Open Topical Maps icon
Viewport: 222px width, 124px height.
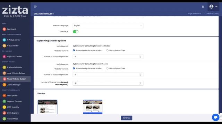(x=4, y=119)
